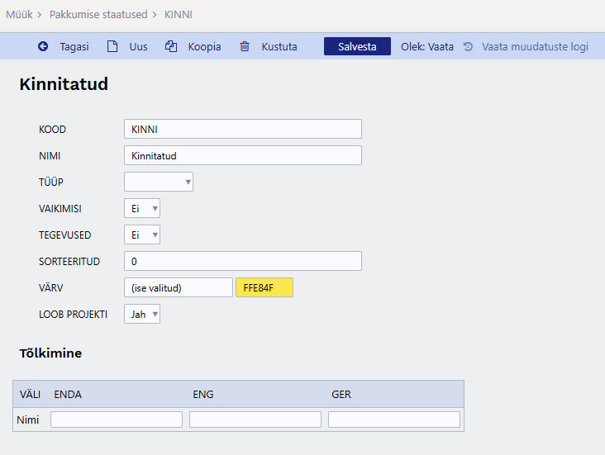Open Vaata muudatuste logi link
Screen dimensions: 605x455
[535, 47]
